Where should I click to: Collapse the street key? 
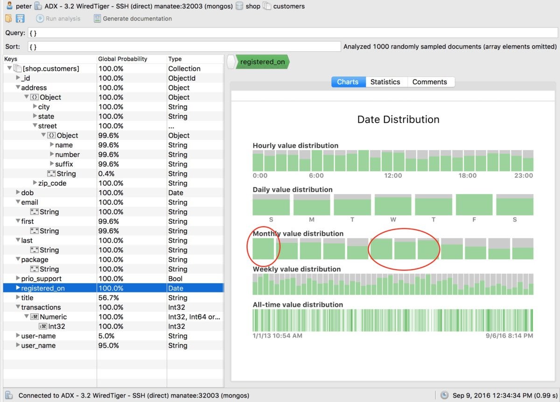point(35,126)
